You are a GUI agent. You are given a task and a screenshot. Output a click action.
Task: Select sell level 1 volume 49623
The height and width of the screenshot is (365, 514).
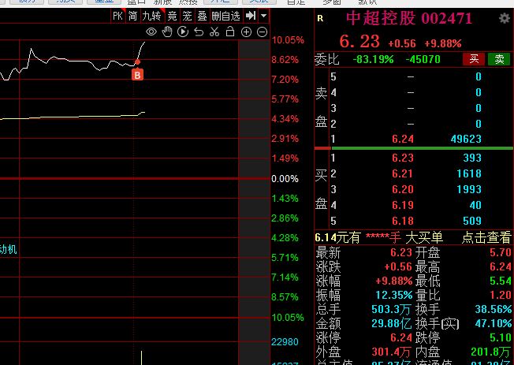466,139
